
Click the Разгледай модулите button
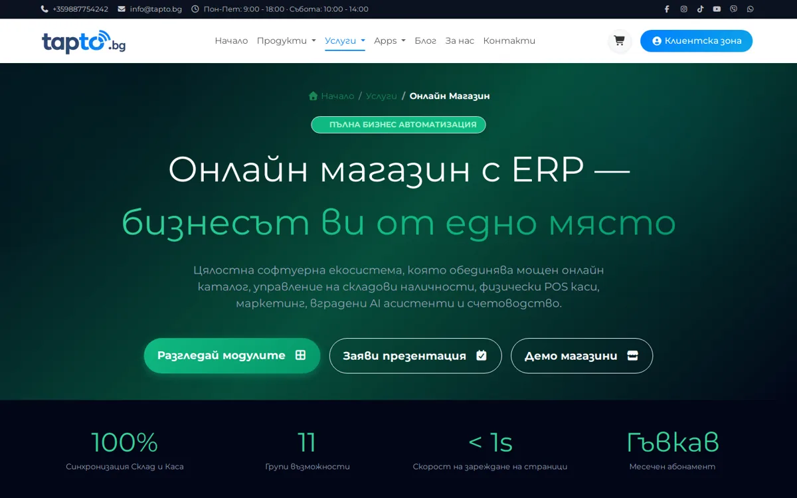(x=232, y=355)
